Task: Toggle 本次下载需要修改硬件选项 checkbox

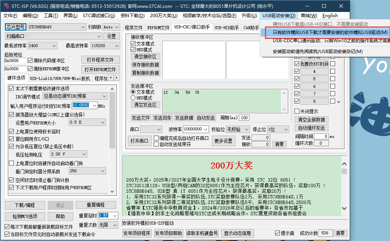Action: tap(11, 89)
